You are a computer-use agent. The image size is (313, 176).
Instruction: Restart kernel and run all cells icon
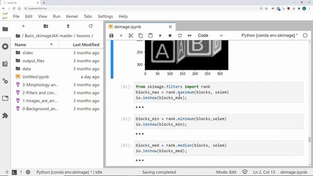(x=189, y=36)
